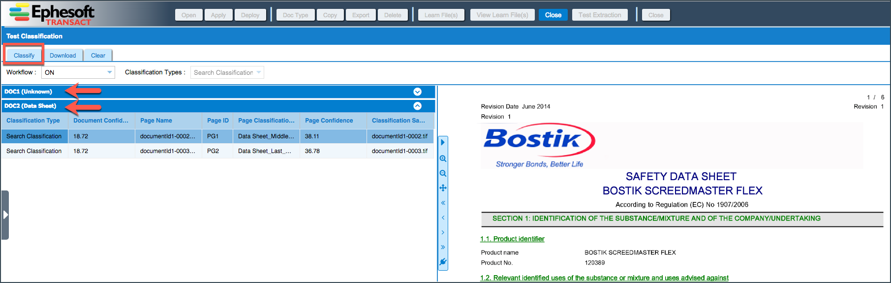Click the View Learn File(s) button
Image resolution: width=891 pixels, height=283 pixels.
[502, 15]
